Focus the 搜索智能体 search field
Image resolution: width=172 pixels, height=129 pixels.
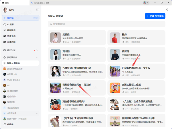tap(107, 24)
